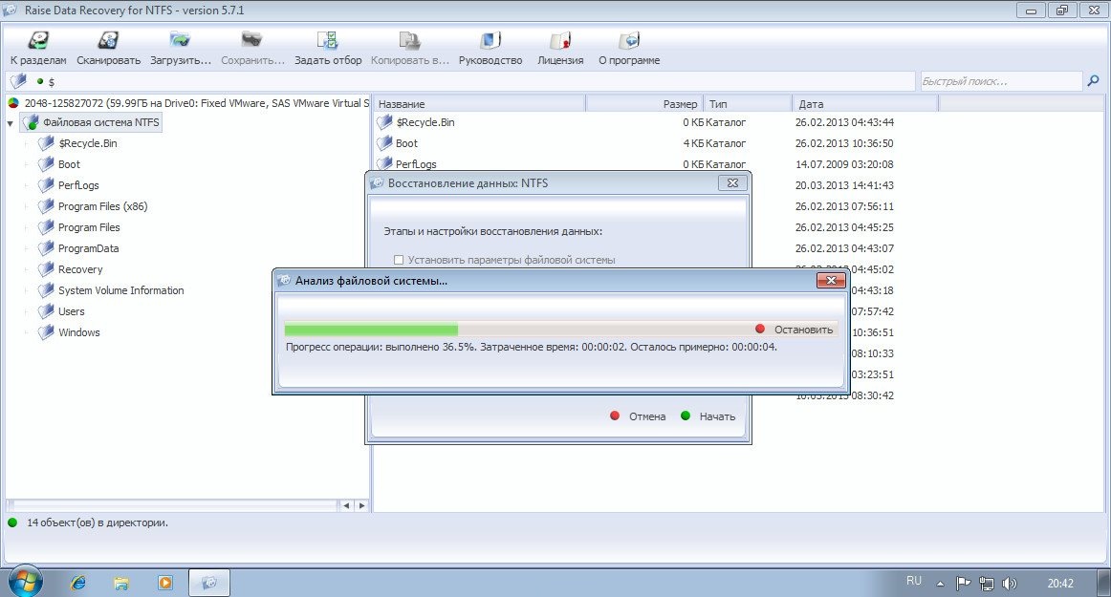Click the folder icon in the path bar
Viewport: 1111px width, 597px height.
(x=18, y=81)
